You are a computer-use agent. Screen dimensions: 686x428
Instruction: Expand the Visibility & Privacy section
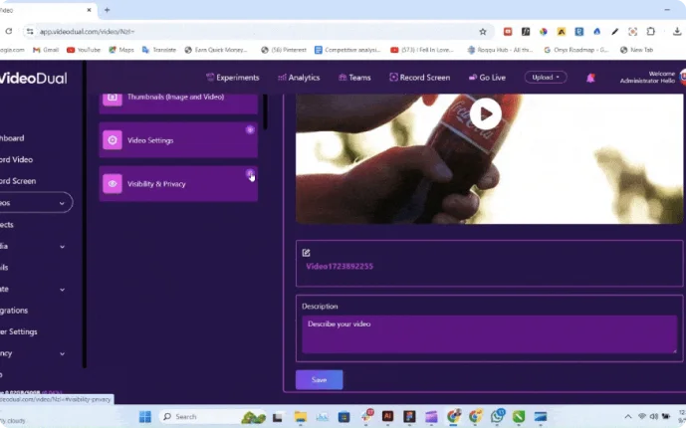[250, 173]
